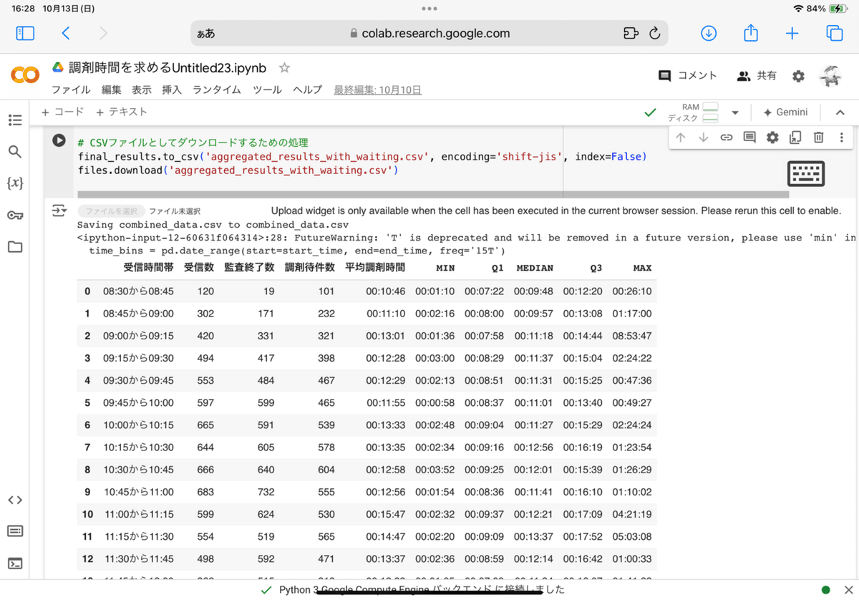Move the code cell up

click(x=680, y=137)
